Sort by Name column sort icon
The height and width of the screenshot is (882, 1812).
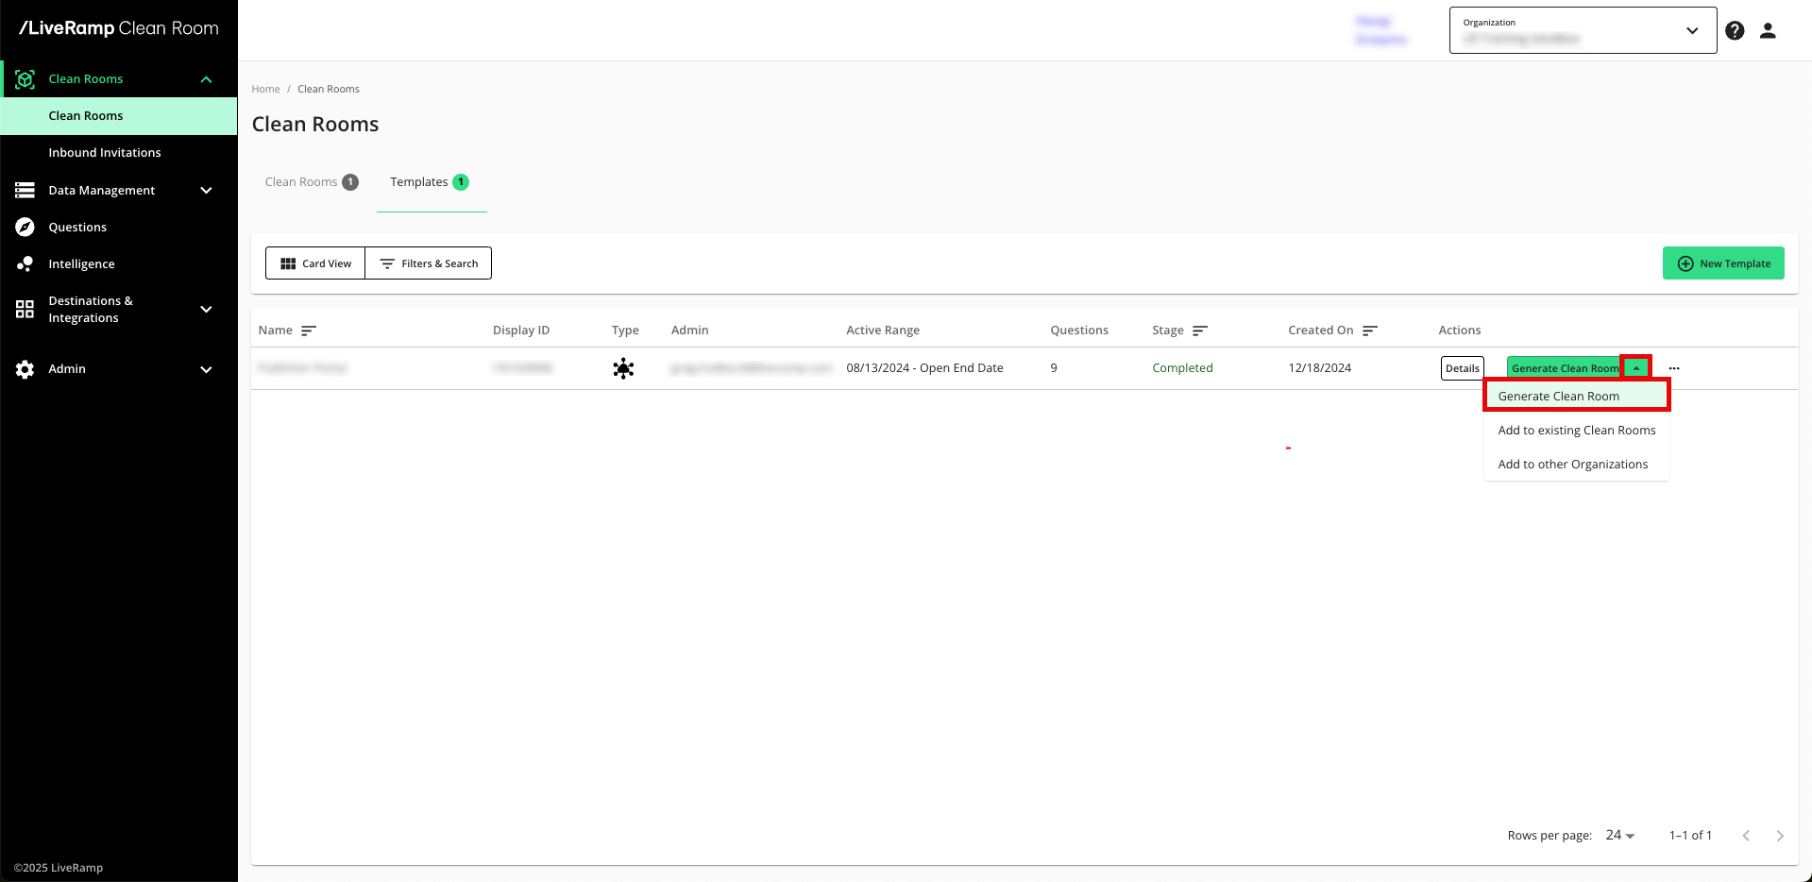[308, 331]
